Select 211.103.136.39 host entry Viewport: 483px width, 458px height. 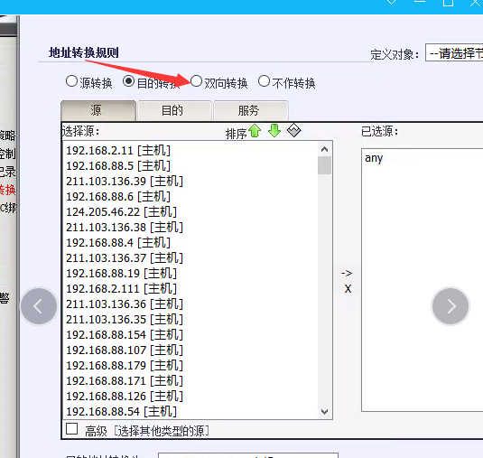[x=125, y=181]
